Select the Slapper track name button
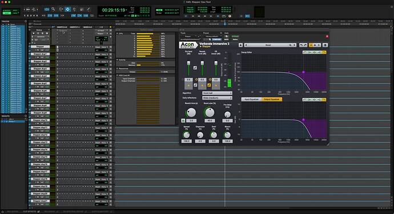 (x=40, y=47)
